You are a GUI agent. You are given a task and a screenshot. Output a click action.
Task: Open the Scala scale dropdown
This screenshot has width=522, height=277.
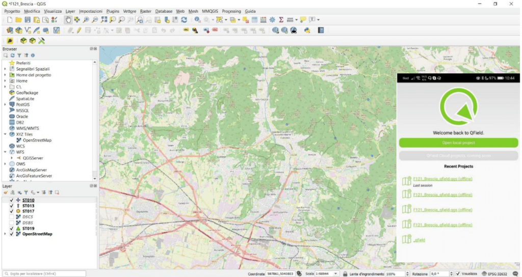335,273
